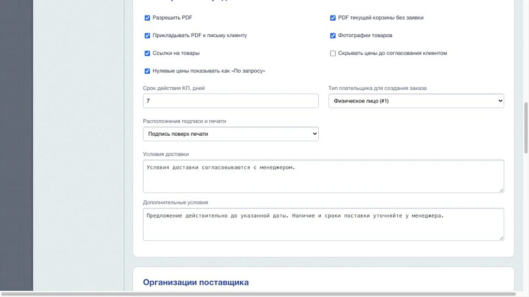Image resolution: width=529 pixels, height=297 pixels.
Task: Click the «Дополнительные условия» field label
Action: (x=176, y=202)
